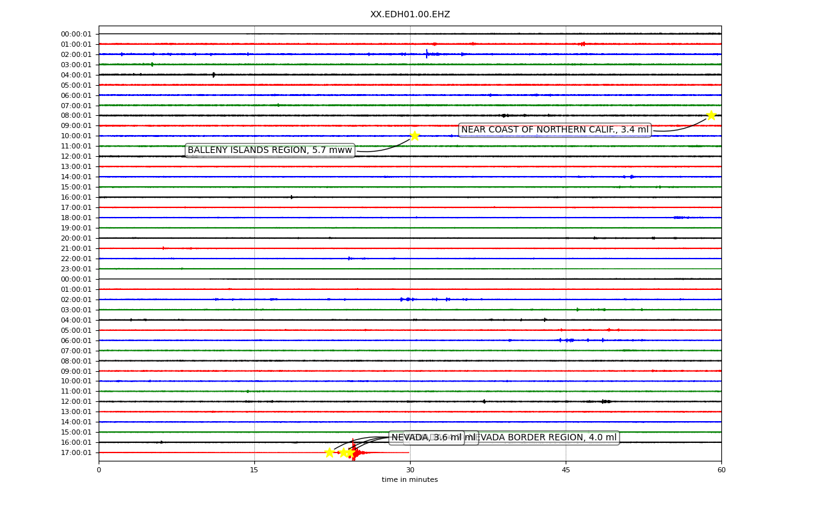
Task: Click the Balleny Islands earthquake star marker
Action: (x=414, y=136)
